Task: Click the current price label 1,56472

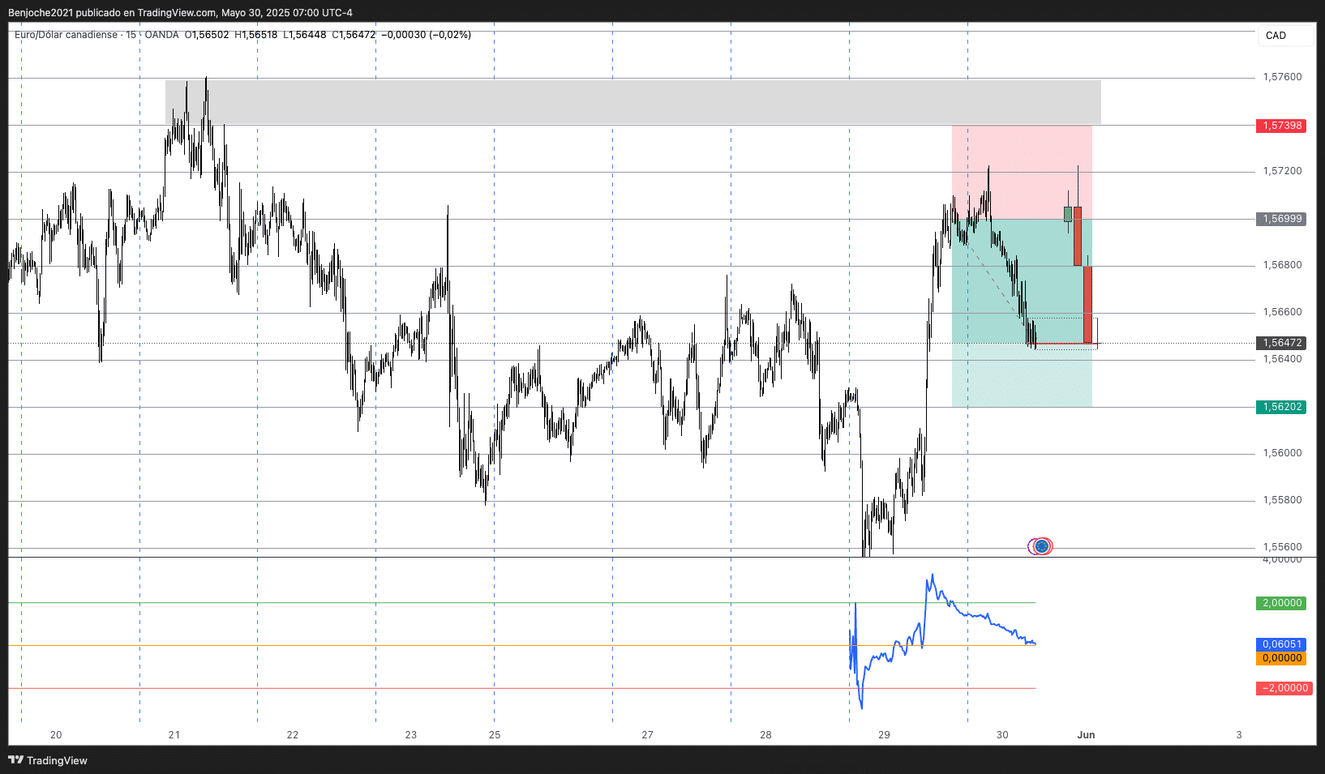Action: point(1281,343)
